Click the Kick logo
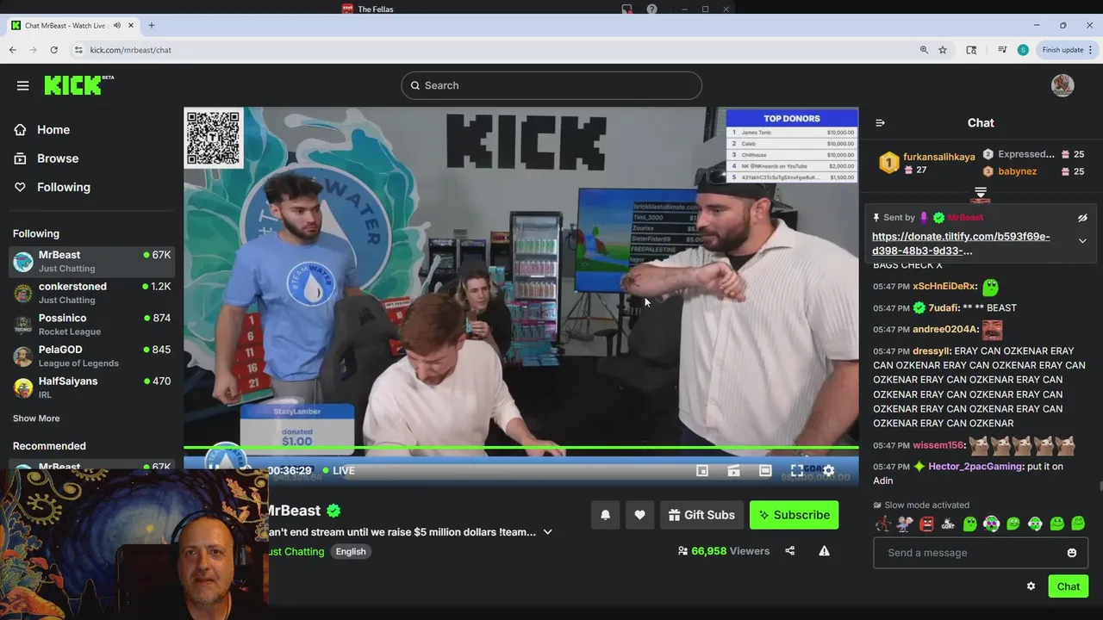Viewport: 1103px width, 620px height. 78,84
